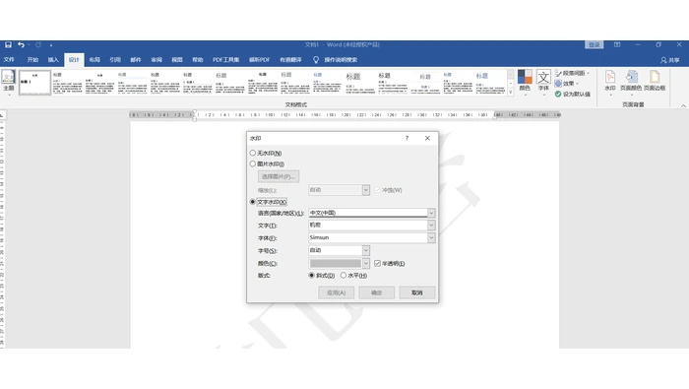Click the Washout (冲蚀) checkbox
689x389 pixels.
(377, 190)
